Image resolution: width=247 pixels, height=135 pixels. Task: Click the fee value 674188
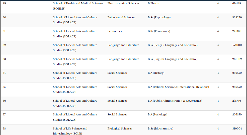click(237, 4)
